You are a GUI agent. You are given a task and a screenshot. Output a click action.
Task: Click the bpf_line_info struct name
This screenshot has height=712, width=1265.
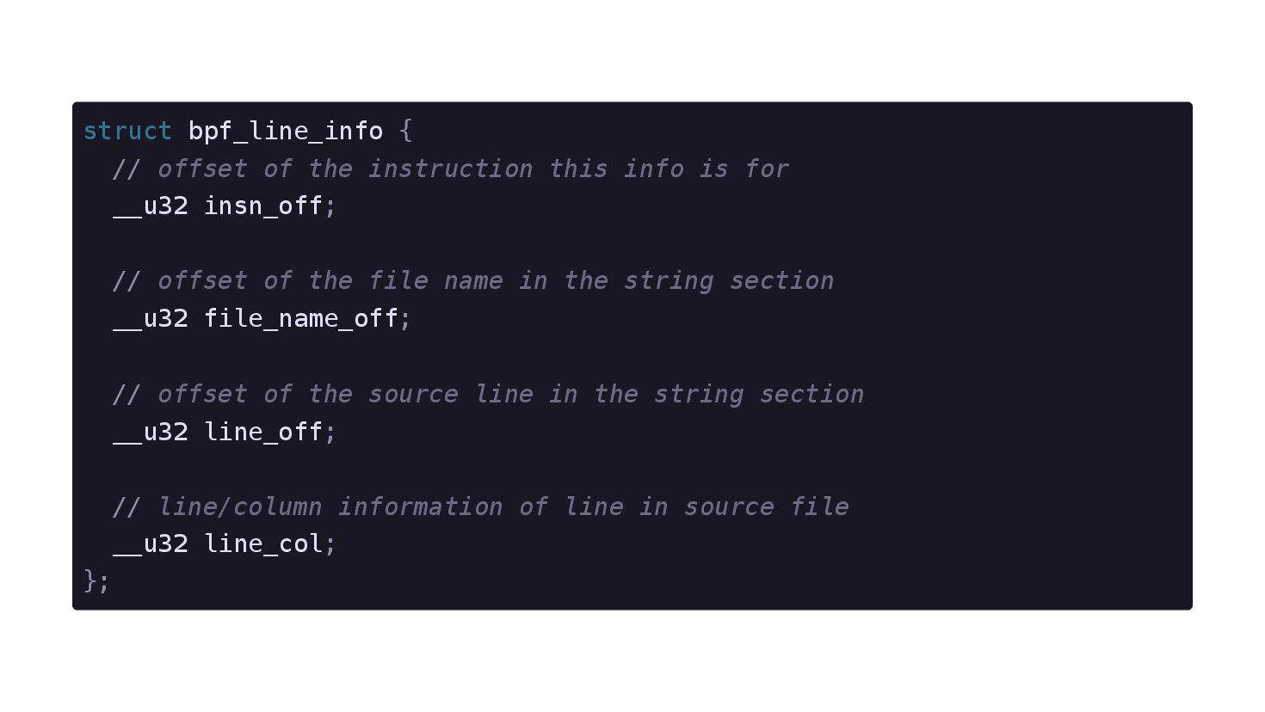pos(286,131)
